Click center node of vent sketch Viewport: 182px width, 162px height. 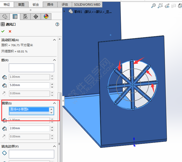[132, 85]
